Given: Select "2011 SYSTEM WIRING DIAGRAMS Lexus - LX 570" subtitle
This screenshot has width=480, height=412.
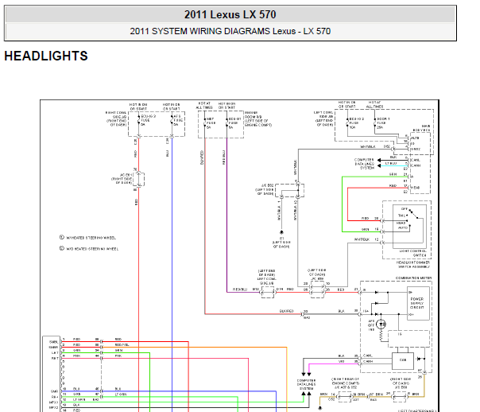Looking at the screenshot, I should (x=230, y=31).
